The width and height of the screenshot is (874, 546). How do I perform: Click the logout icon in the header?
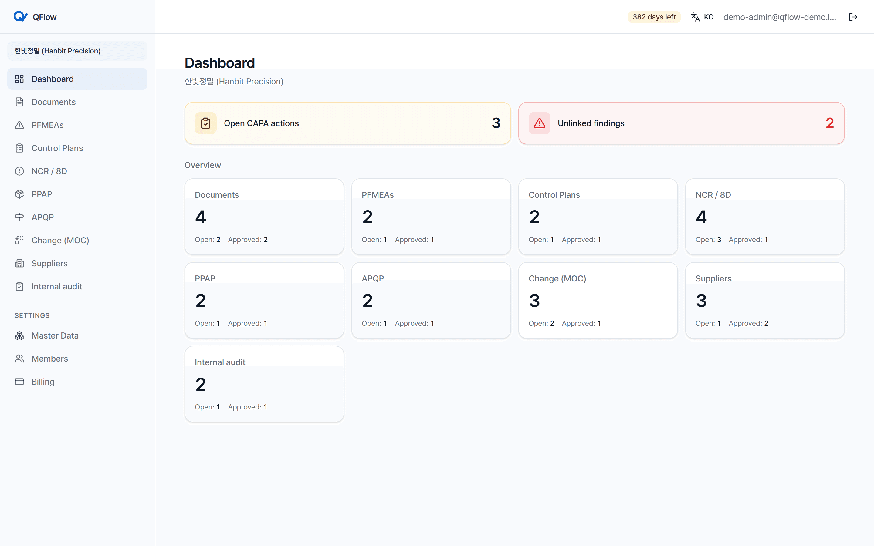click(853, 17)
